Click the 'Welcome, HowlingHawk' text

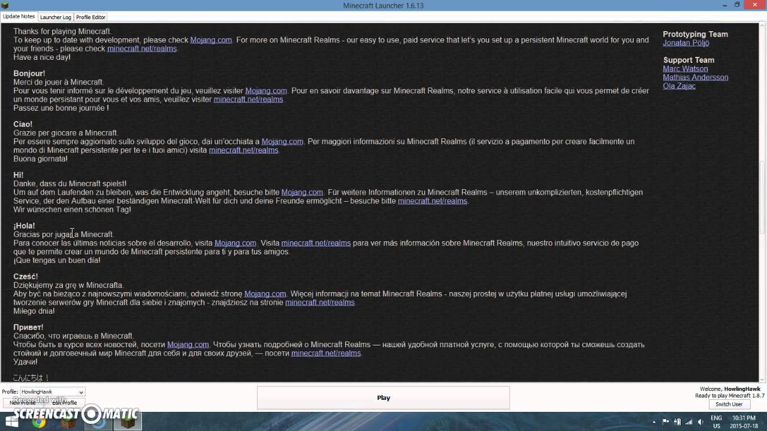(730, 389)
